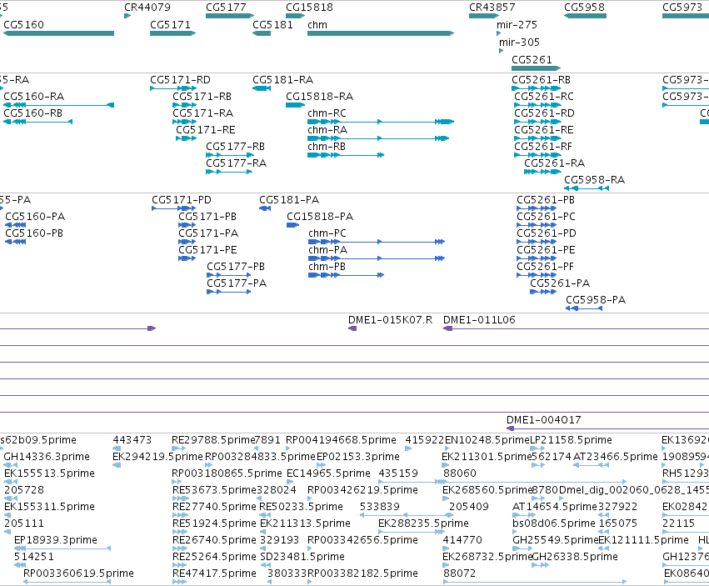Click EST EP18939.3prime
709x586 pixels.
56,540
